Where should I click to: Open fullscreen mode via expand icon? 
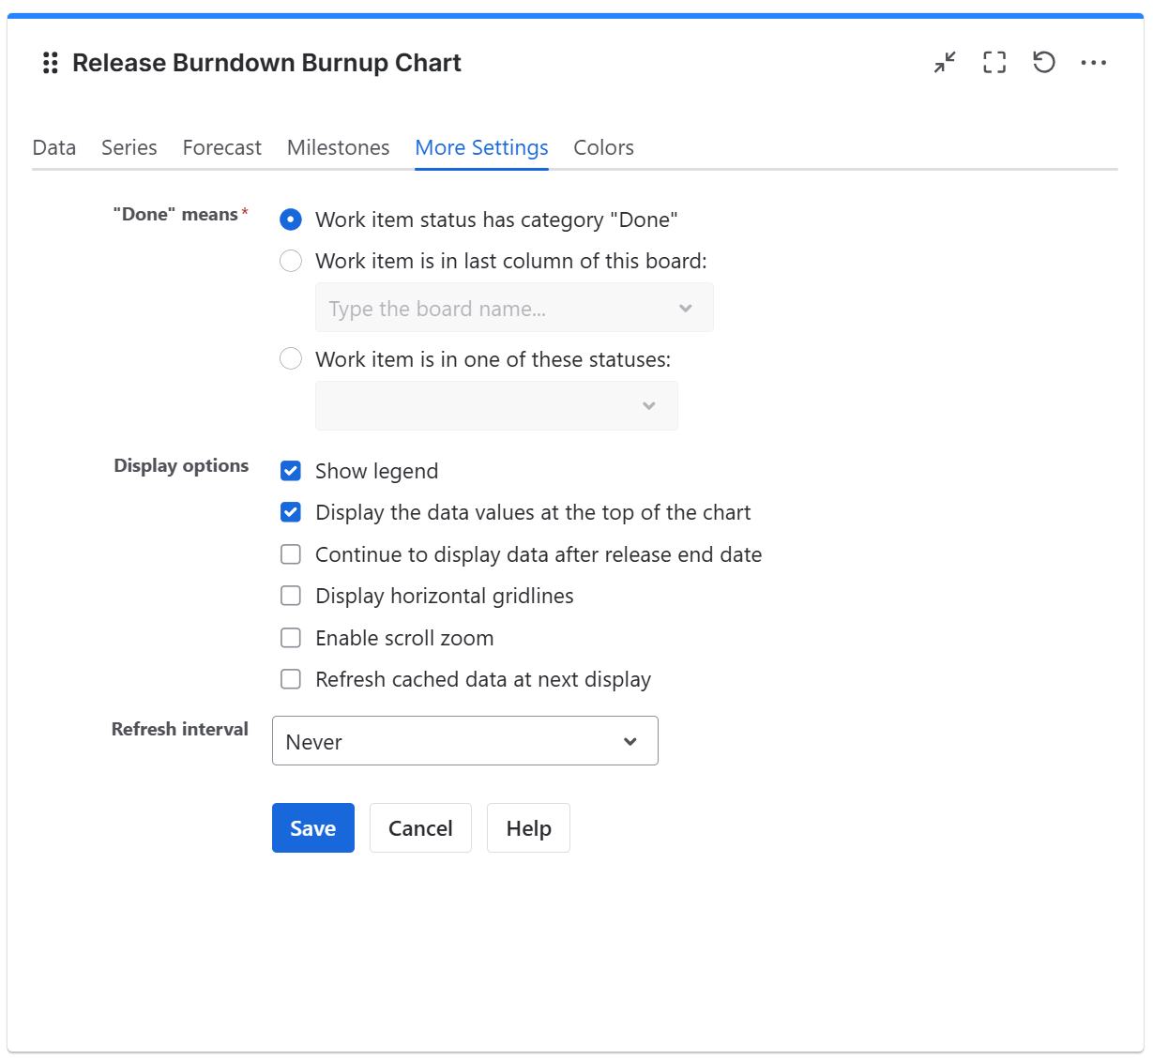994,63
